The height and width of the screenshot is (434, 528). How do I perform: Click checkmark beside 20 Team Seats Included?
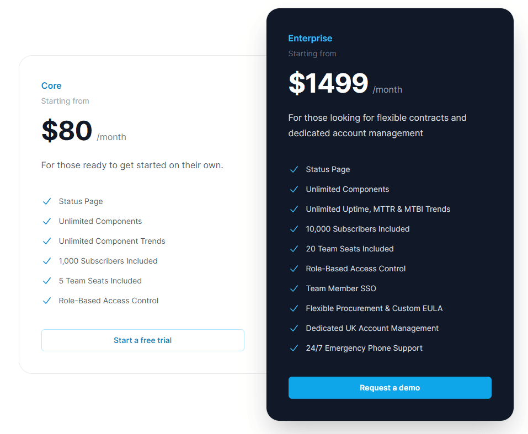pyautogui.click(x=294, y=249)
